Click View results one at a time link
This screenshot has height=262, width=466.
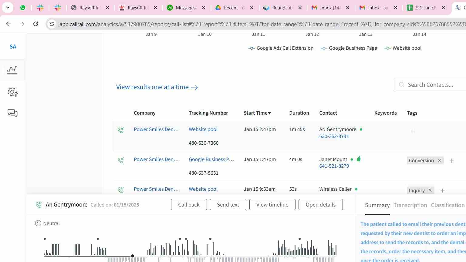(x=157, y=87)
